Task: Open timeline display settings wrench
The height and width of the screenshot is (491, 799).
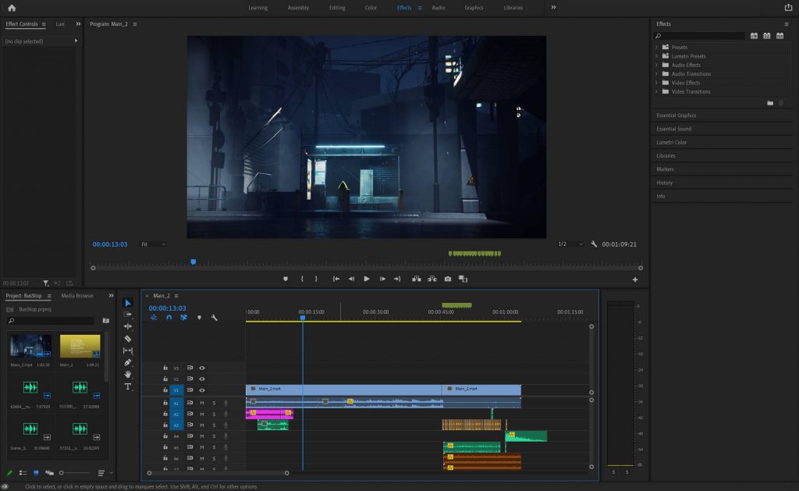Action: click(x=215, y=318)
